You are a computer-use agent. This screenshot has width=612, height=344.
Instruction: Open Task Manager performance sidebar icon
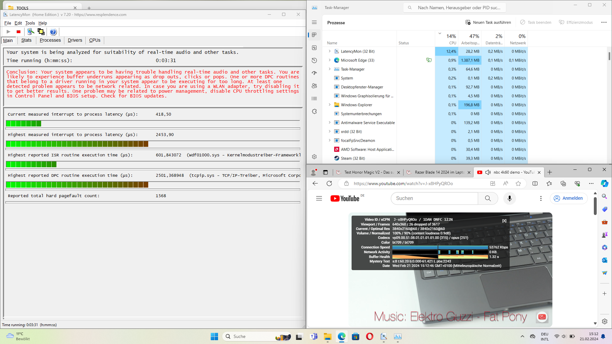coord(314,48)
